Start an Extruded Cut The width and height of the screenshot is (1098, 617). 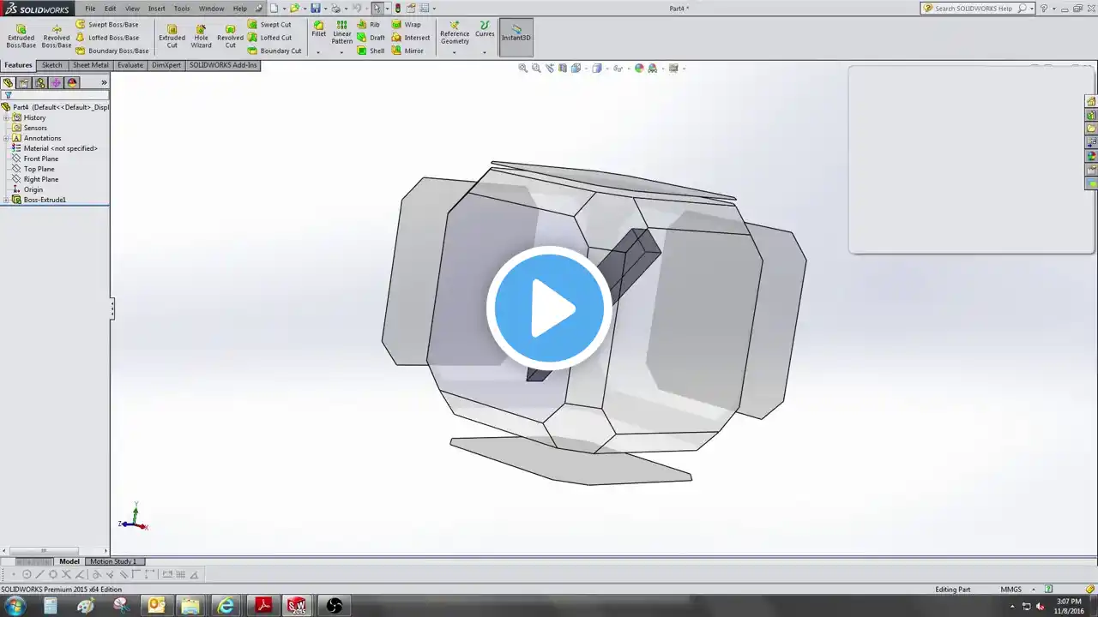click(x=172, y=36)
